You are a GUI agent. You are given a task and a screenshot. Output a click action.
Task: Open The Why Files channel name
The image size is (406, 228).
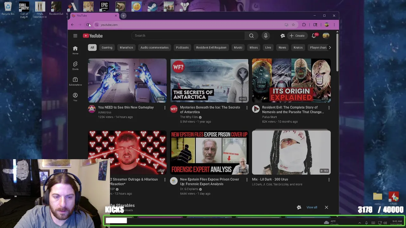pyautogui.click(x=189, y=117)
